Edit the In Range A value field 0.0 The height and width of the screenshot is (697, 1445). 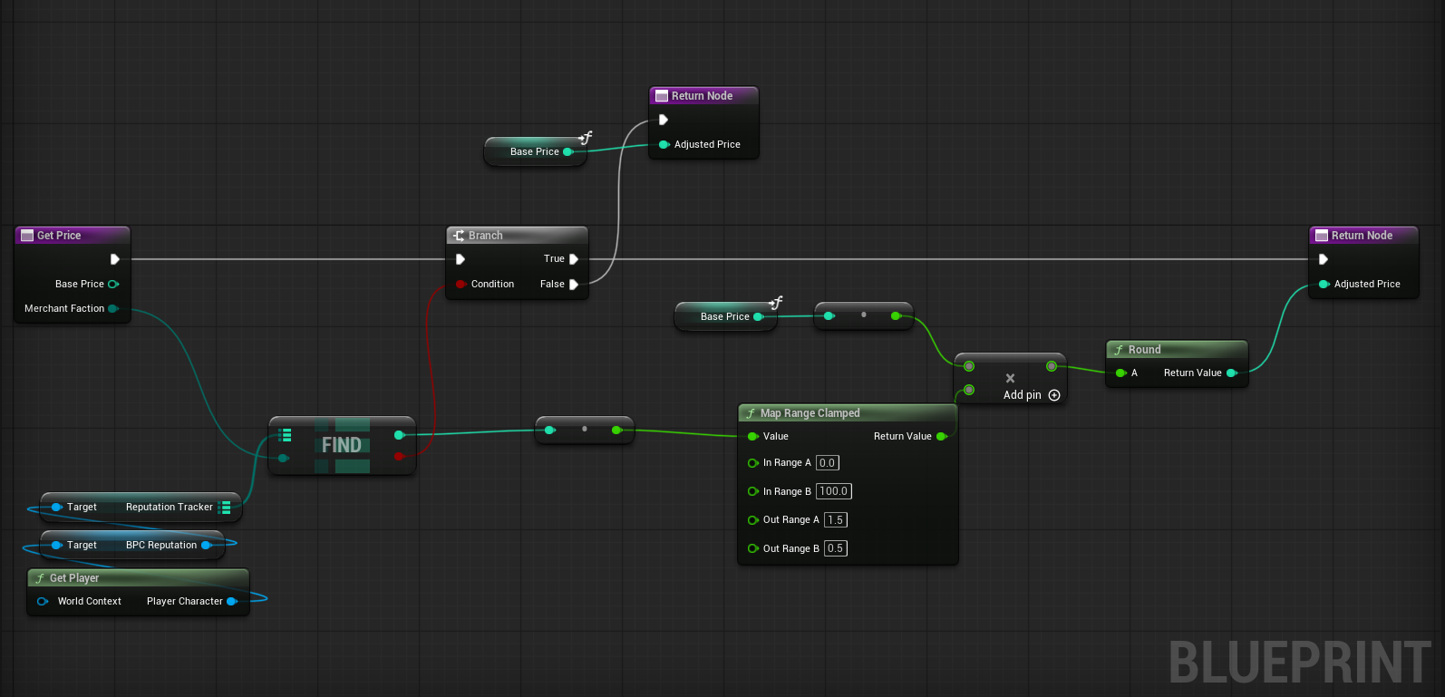(x=828, y=463)
